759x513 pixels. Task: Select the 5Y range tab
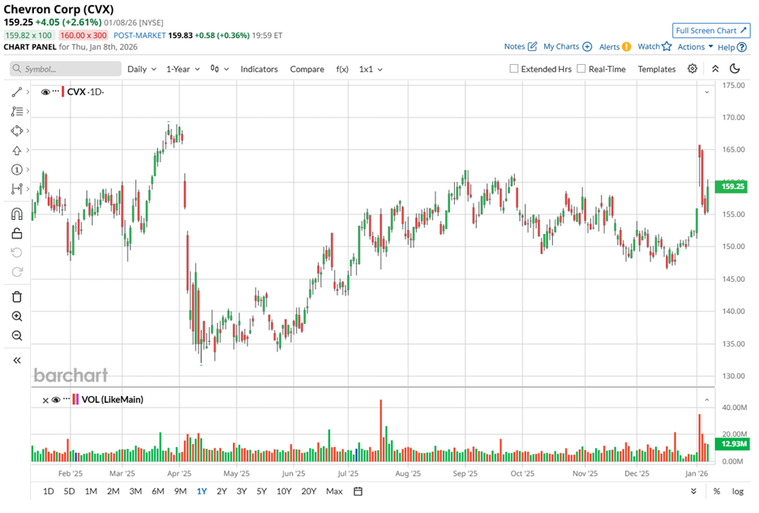262,491
